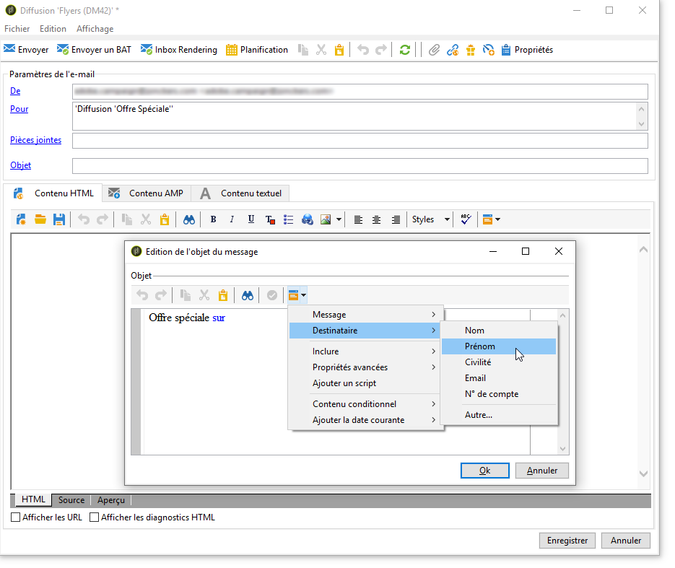Click the spell check ABC icon

click(466, 219)
